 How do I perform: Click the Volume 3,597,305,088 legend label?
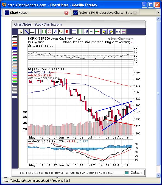(44, 78)
